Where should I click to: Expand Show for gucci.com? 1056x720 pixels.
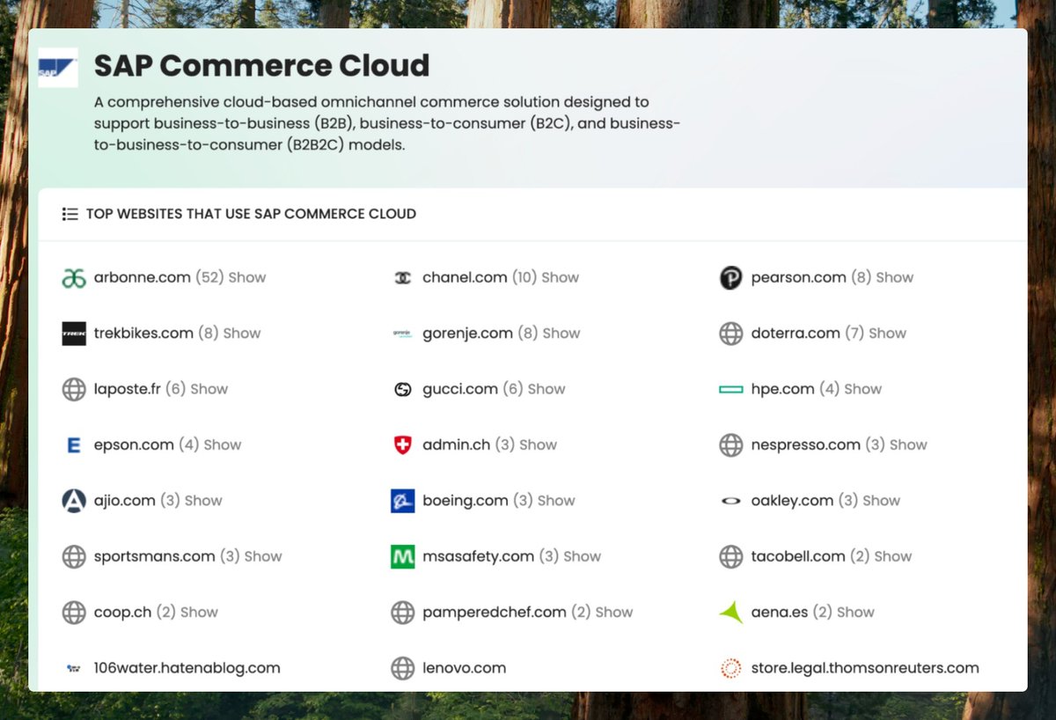pos(546,388)
